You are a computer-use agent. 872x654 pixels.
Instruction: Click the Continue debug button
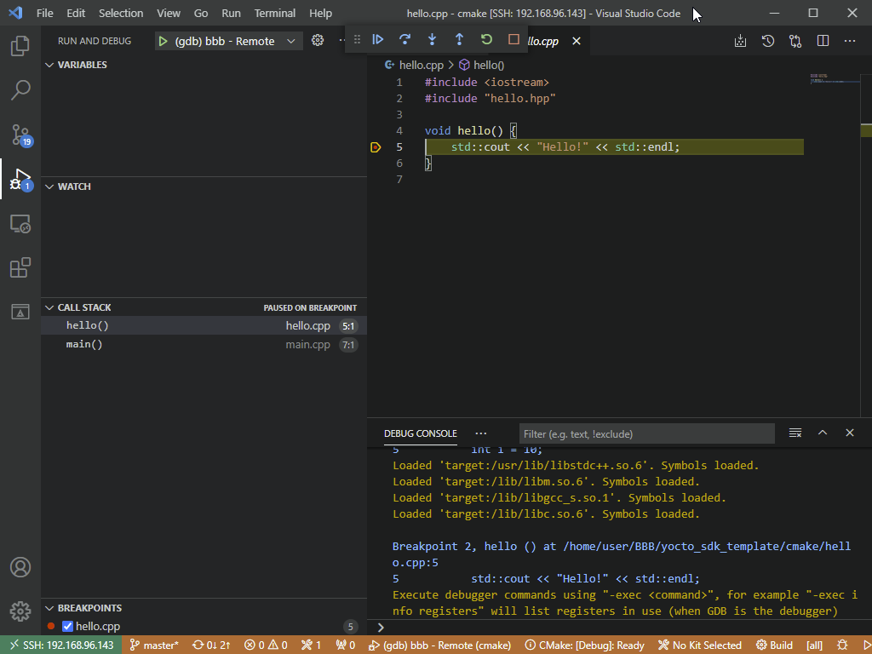(378, 39)
